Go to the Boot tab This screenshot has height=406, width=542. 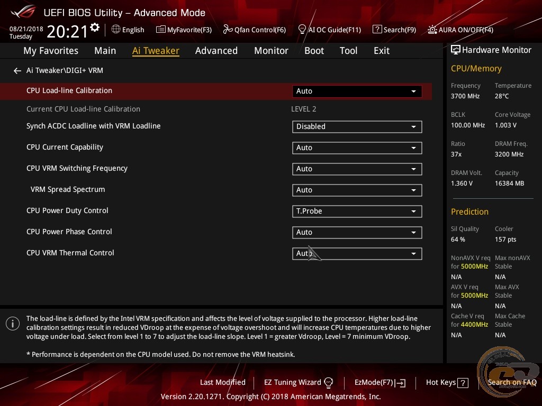(x=314, y=51)
